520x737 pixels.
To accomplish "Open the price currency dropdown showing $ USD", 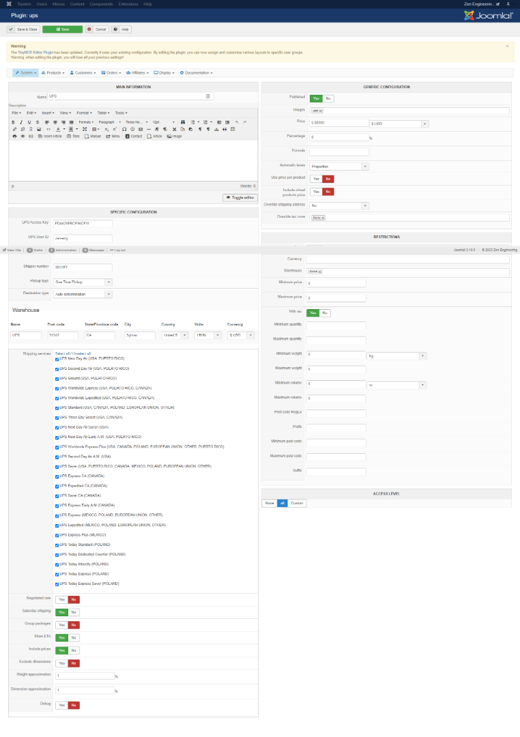I will (x=399, y=124).
